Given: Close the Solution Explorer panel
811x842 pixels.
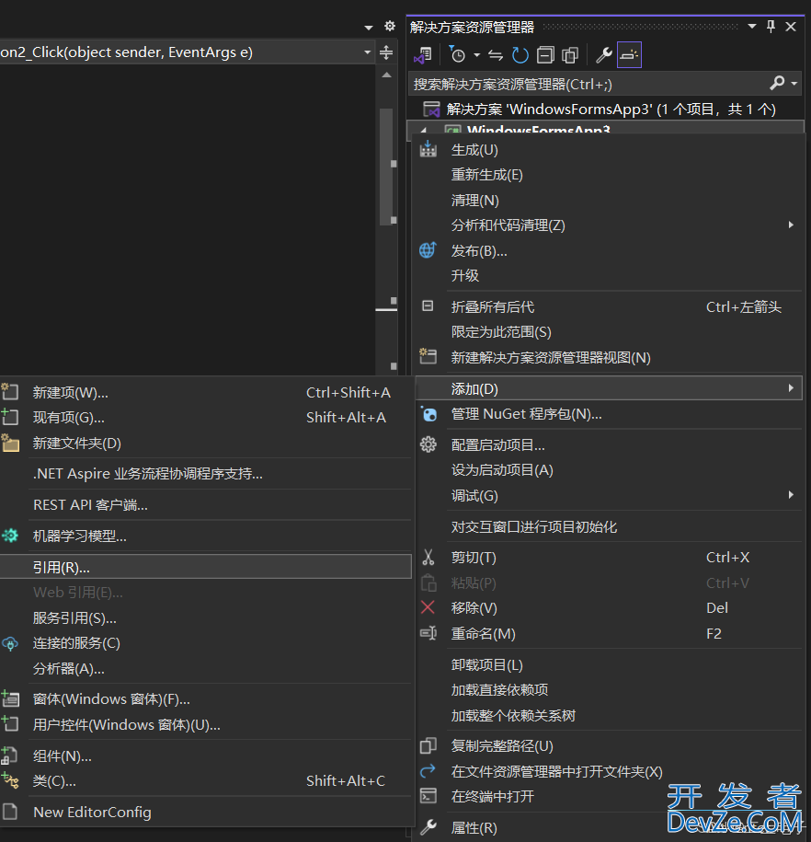Looking at the screenshot, I should tap(791, 27).
